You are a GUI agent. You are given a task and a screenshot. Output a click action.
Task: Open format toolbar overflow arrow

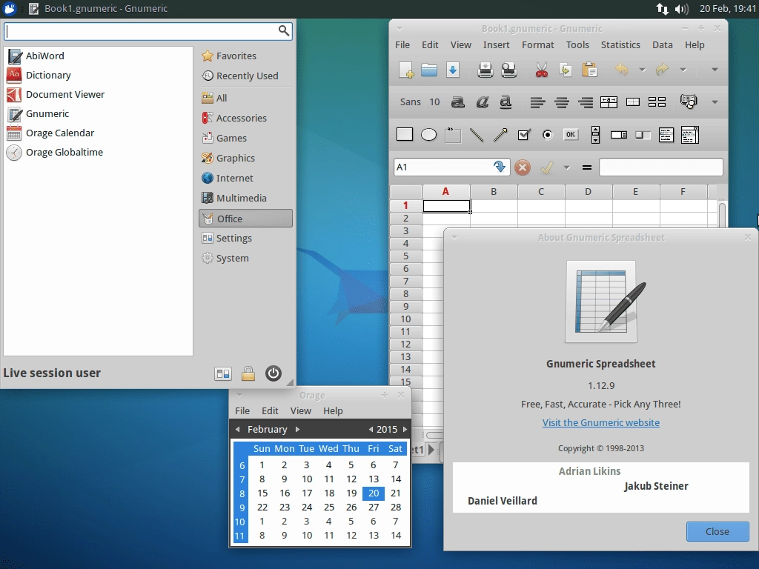point(715,102)
